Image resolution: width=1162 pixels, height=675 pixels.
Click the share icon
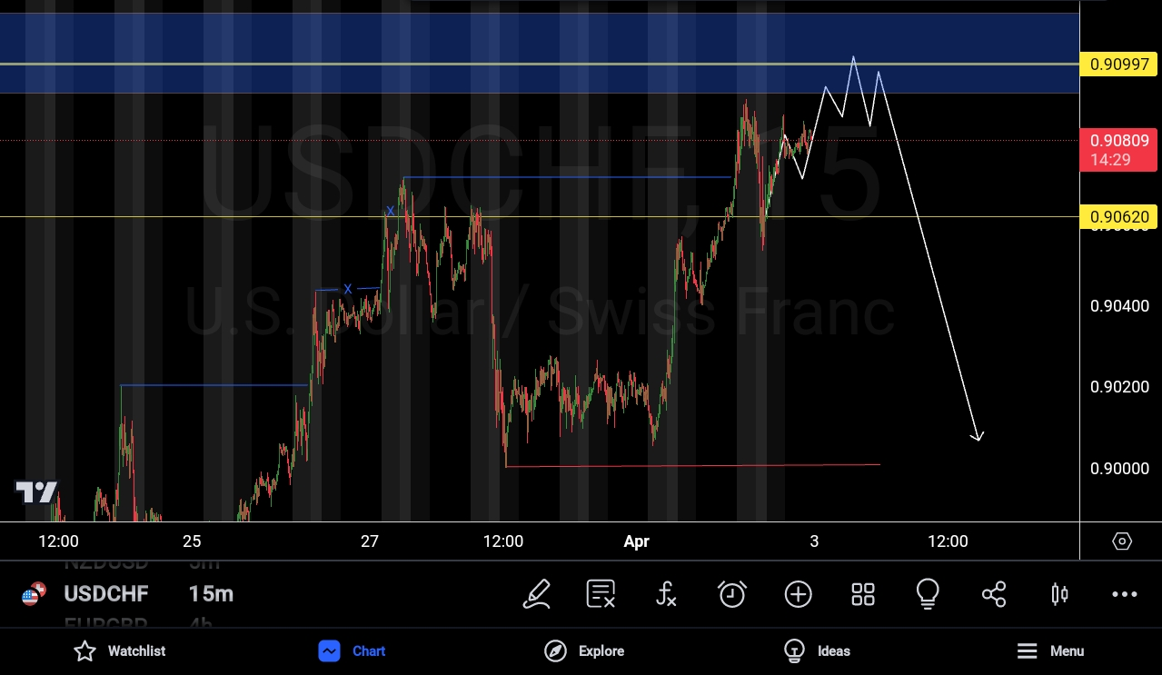coord(993,594)
